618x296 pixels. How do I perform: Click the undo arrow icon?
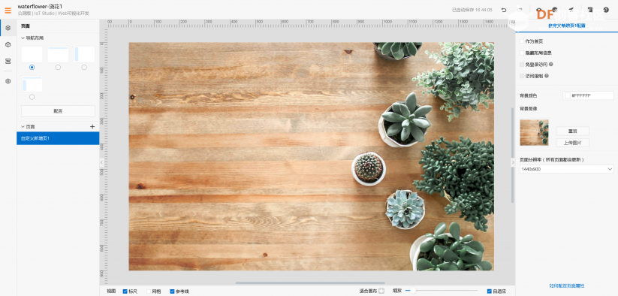pos(504,10)
